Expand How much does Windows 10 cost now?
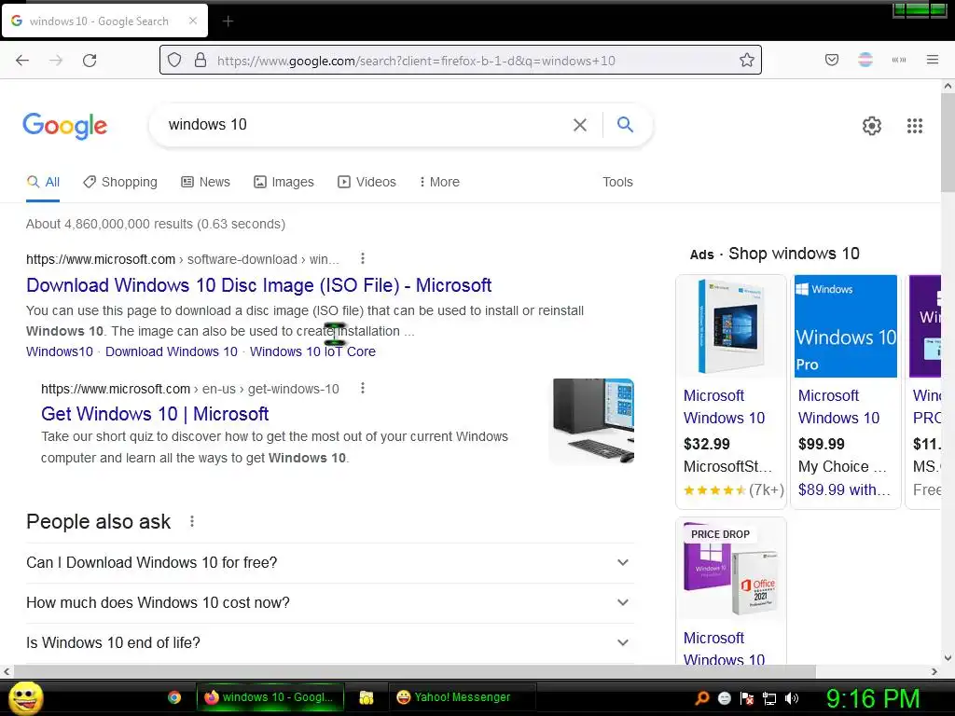This screenshot has width=955, height=716. click(x=330, y=603)
